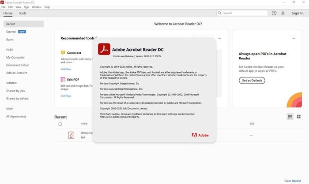Click the Acrobat logo in the About dialog
Screen dimensions: 309x184
(x=104, y=49)
